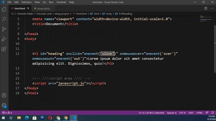Open the Windows Start menu
Image resolution: width=216 pixels, height=121 pixels.
tap(3, 118)
